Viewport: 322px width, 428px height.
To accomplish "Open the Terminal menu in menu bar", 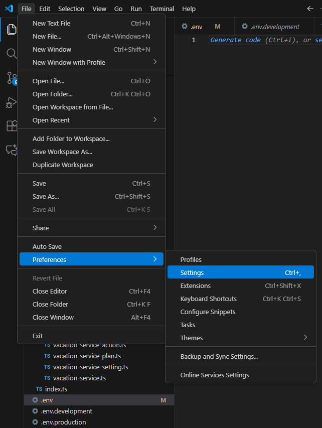I will point(162,9).
